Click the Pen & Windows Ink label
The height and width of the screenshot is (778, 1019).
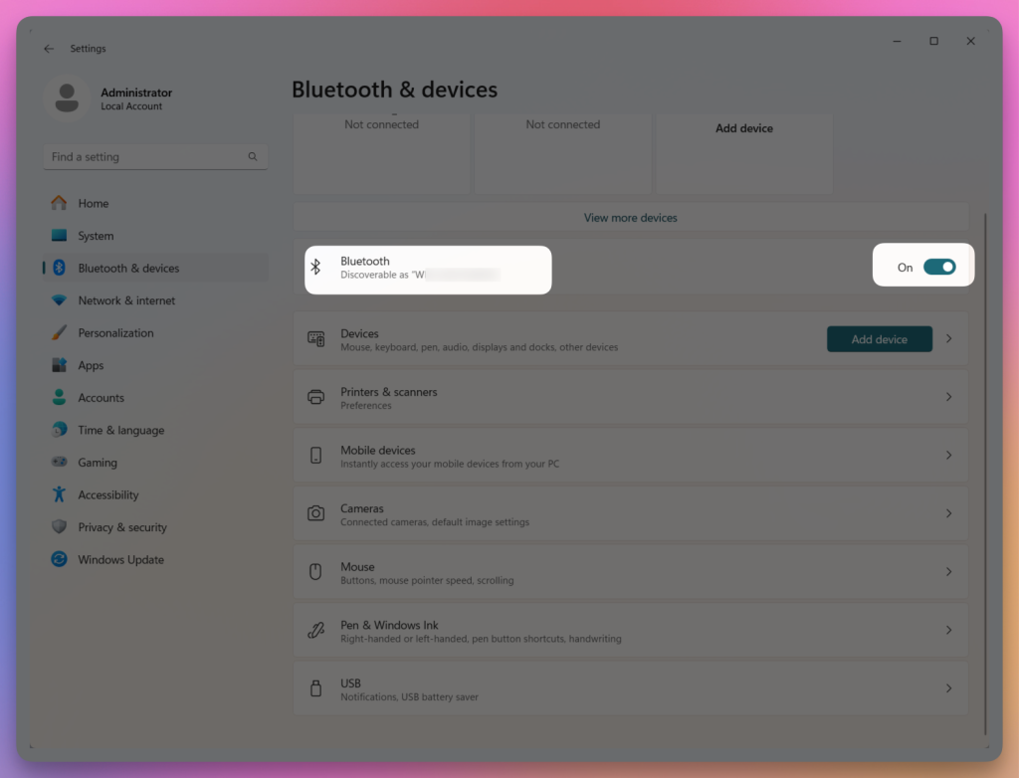pos(389,625)
